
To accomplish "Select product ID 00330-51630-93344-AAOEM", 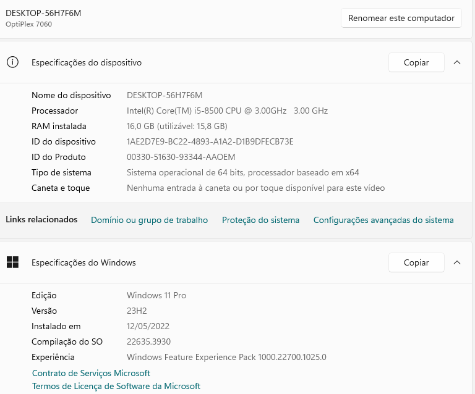I will [181, 157].
